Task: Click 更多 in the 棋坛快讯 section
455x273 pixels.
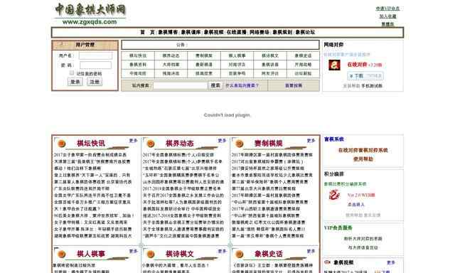Action: pos(133,141)
